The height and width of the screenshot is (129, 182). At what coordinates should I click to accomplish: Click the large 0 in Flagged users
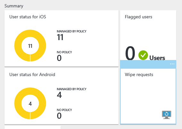tap(130, 53)
